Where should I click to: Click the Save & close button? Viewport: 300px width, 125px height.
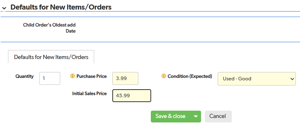pyautogui.click(x=170, y=116)
